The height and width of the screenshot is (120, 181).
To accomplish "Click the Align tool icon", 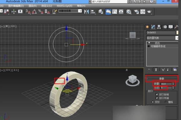I will [x=93, y=12].
